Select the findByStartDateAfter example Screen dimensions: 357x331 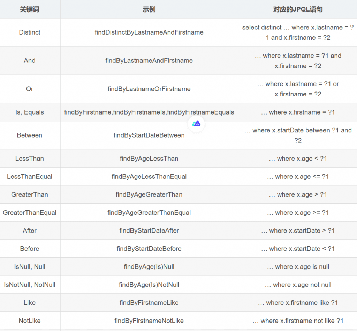coord(149,231)
